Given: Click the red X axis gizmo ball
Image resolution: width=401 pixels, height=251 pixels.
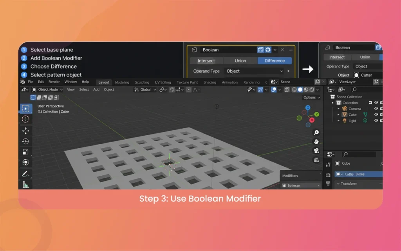Looking at the screenshot, I should [312, 120].
